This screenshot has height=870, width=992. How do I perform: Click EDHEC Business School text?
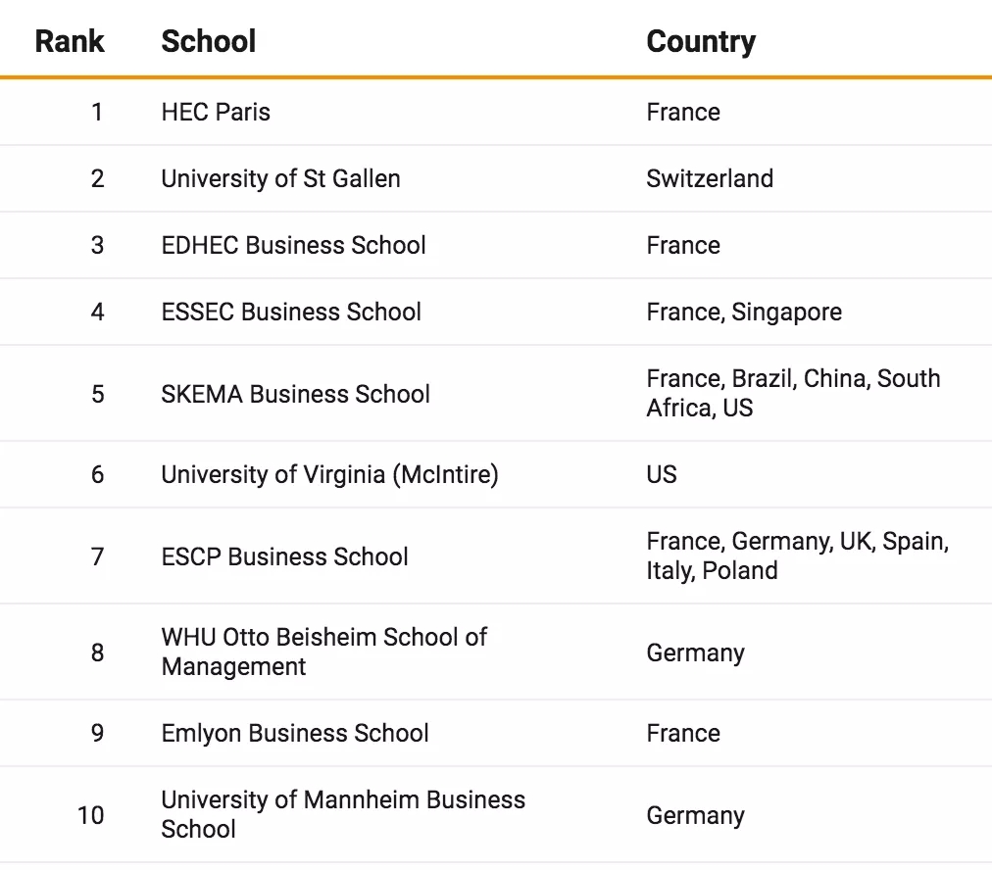point(293,245)
